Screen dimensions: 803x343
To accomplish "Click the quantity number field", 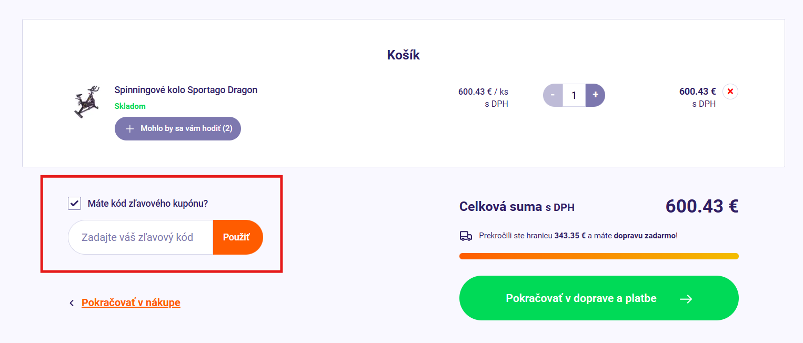I will (574, 95).
